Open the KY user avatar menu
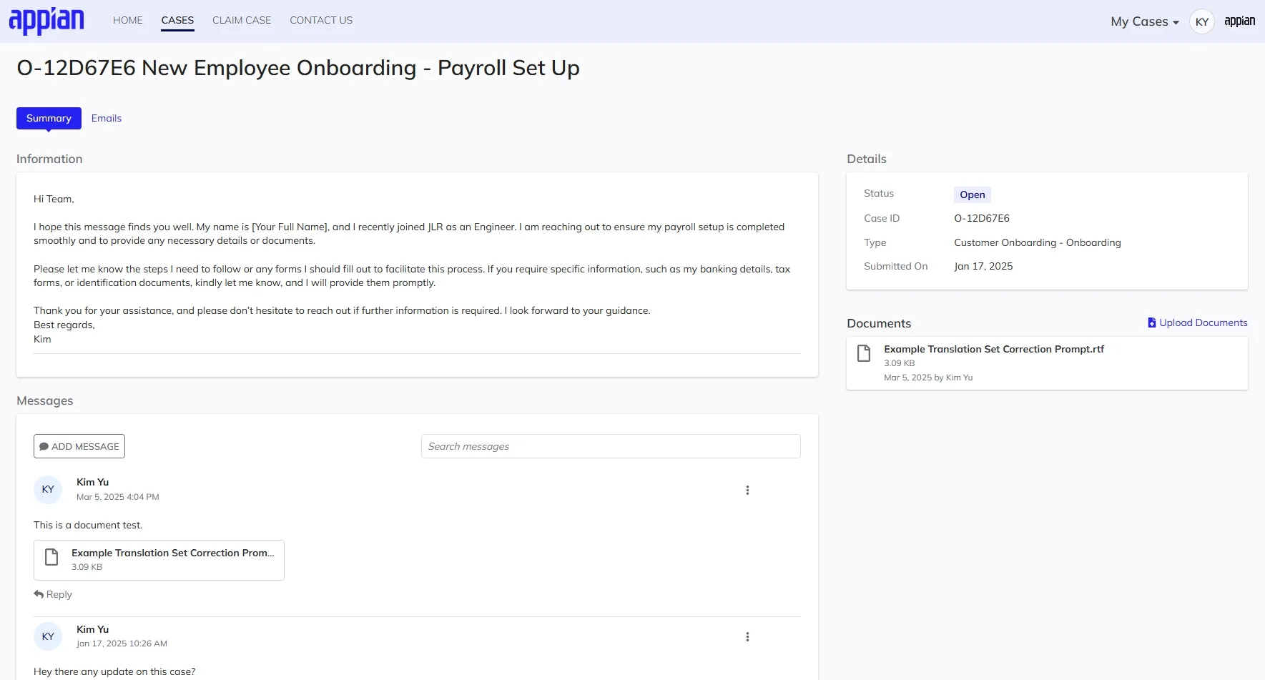The height and width of the screenshot is (680, 1265). pos(1201,21)
